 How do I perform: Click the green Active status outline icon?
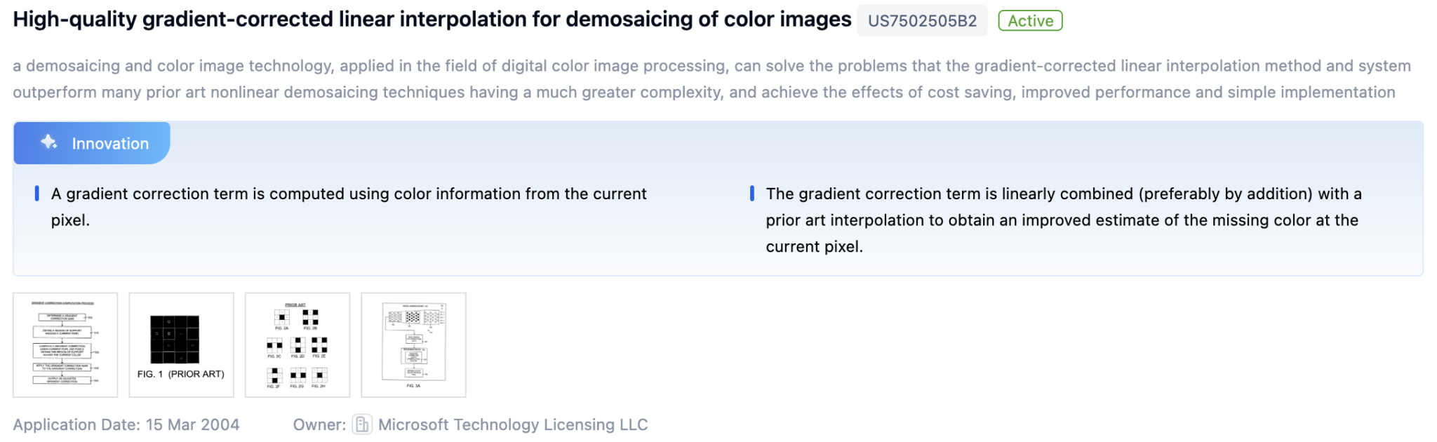(1029, 20)
